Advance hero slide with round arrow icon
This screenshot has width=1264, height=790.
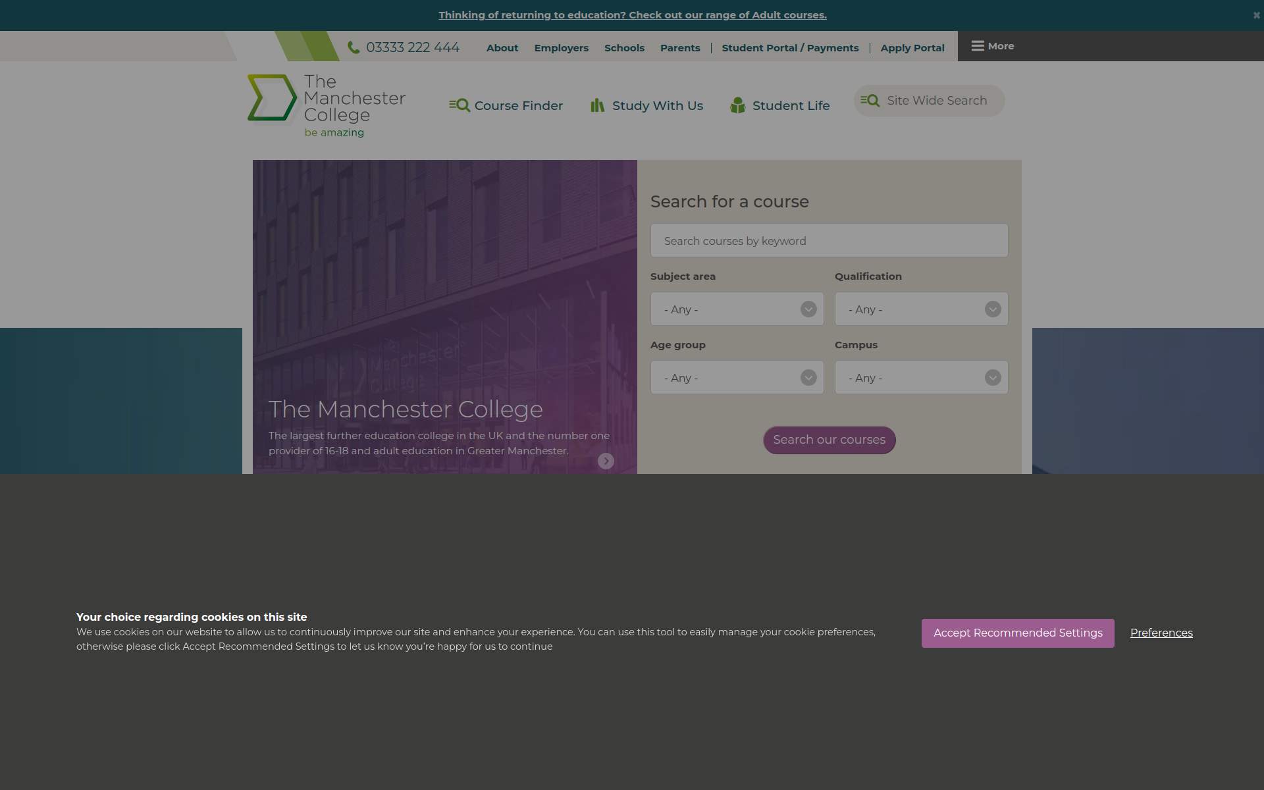pyautogui.click(x=606, y=461)
